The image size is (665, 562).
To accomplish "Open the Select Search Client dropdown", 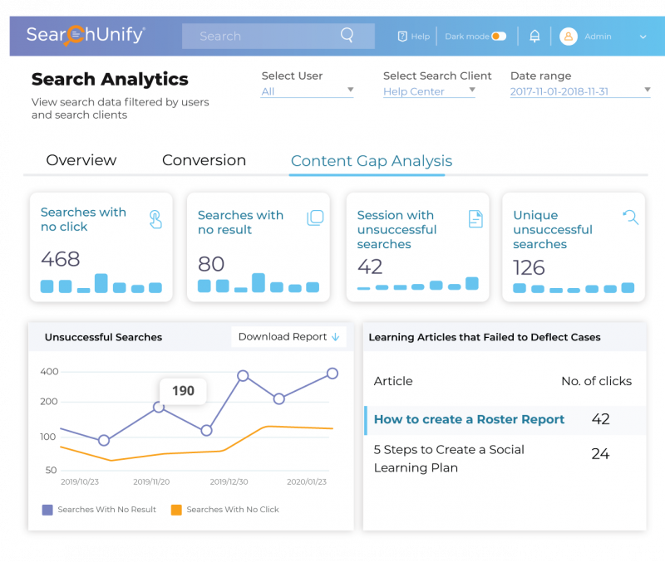I will [x=429, y=91].
